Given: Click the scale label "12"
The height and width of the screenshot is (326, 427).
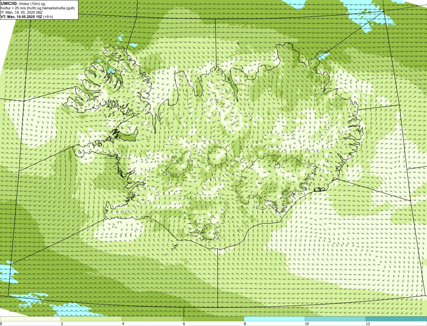Looking at the screenshot, I should 367,324.
